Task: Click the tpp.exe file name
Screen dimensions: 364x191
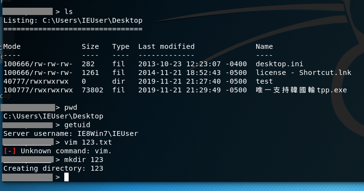Action: click(x=301, y=90)
